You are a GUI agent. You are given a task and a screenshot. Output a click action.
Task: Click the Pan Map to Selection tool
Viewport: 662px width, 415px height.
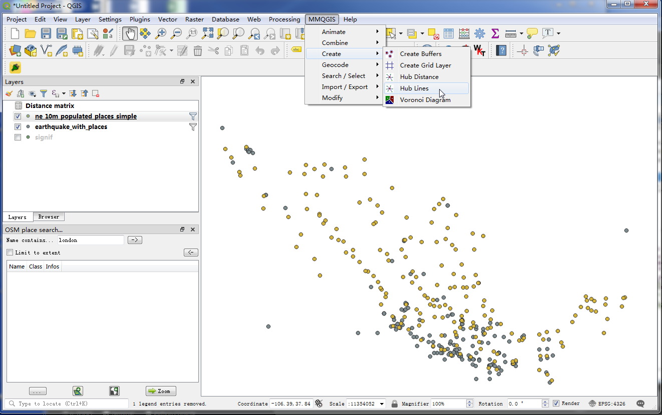click(x=145, y=33)
